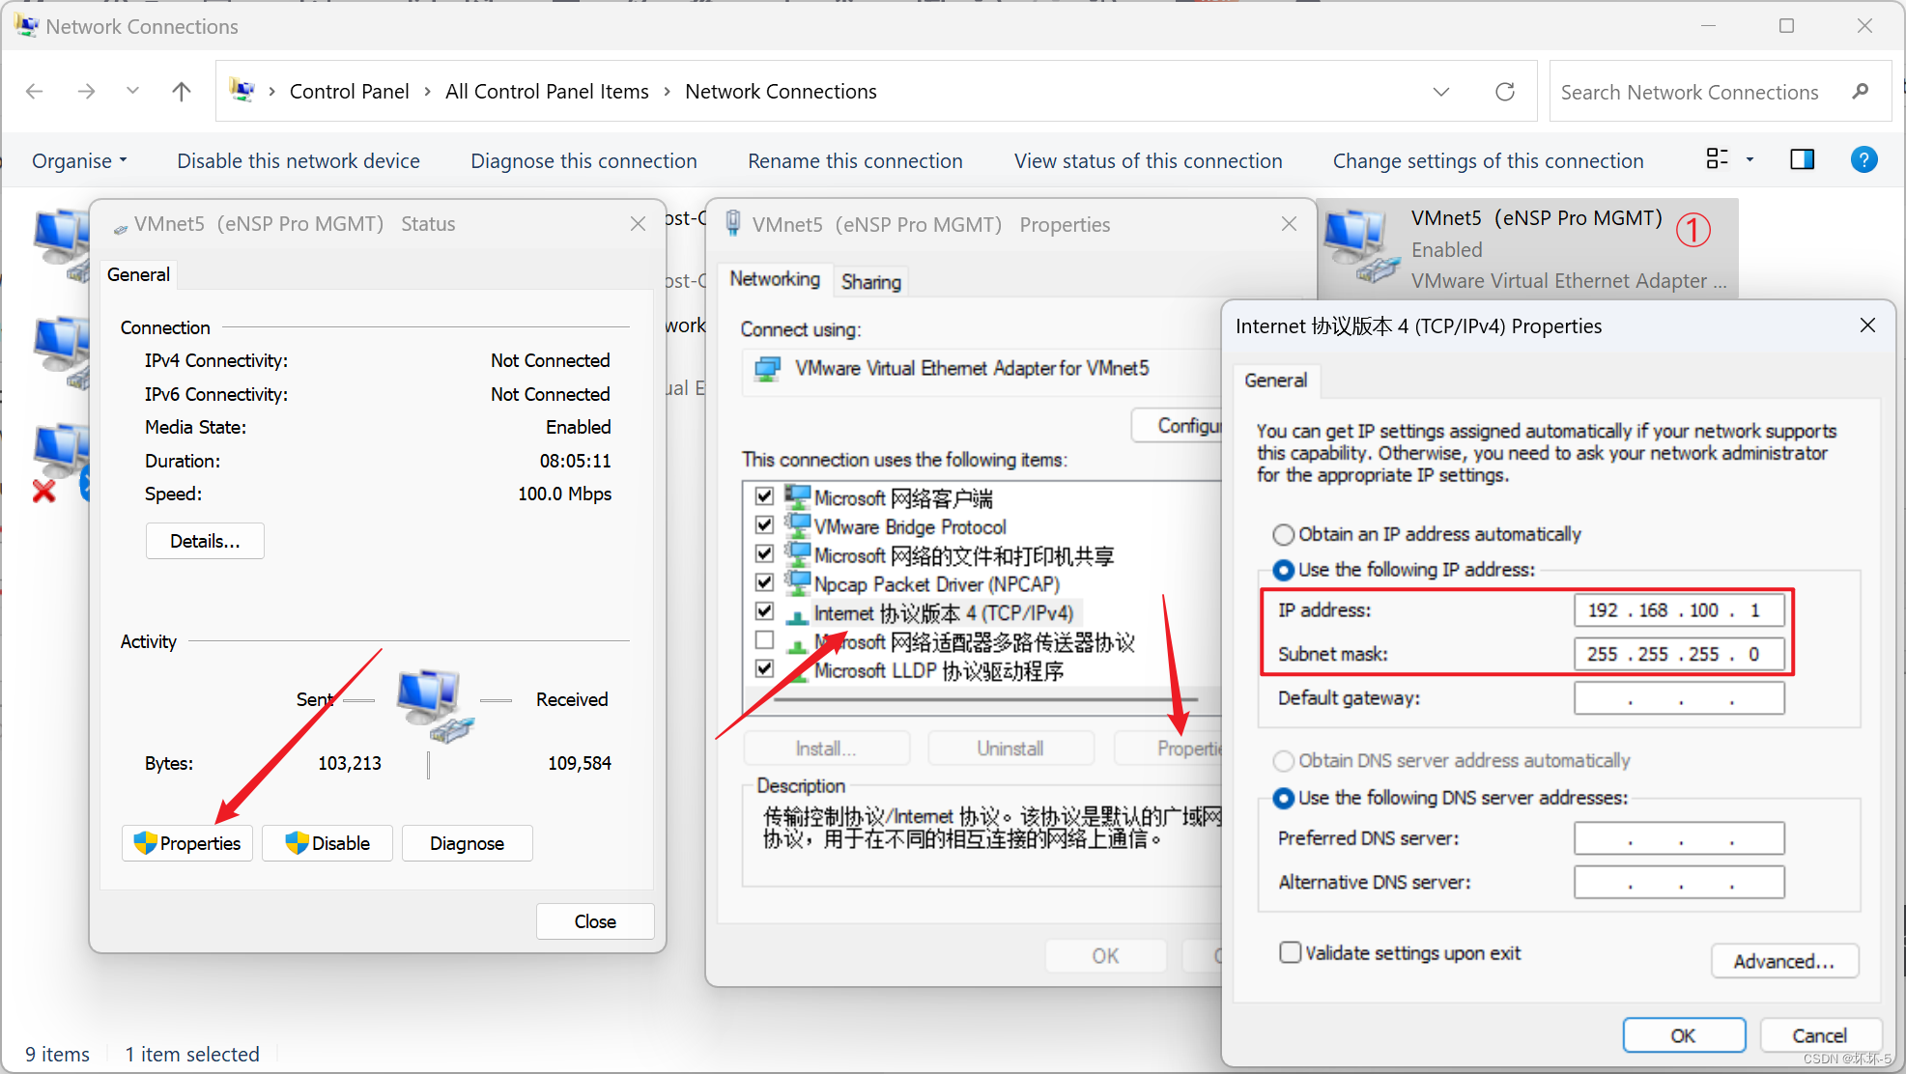
Task: Toggle Internet 协议版本 4 (TCP/IPv4) checkbox
Action: coord(764,611)
